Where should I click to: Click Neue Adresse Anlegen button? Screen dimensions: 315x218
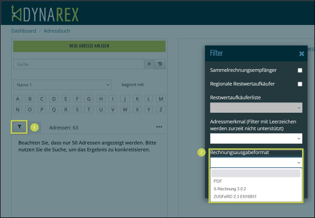(89, 46)
